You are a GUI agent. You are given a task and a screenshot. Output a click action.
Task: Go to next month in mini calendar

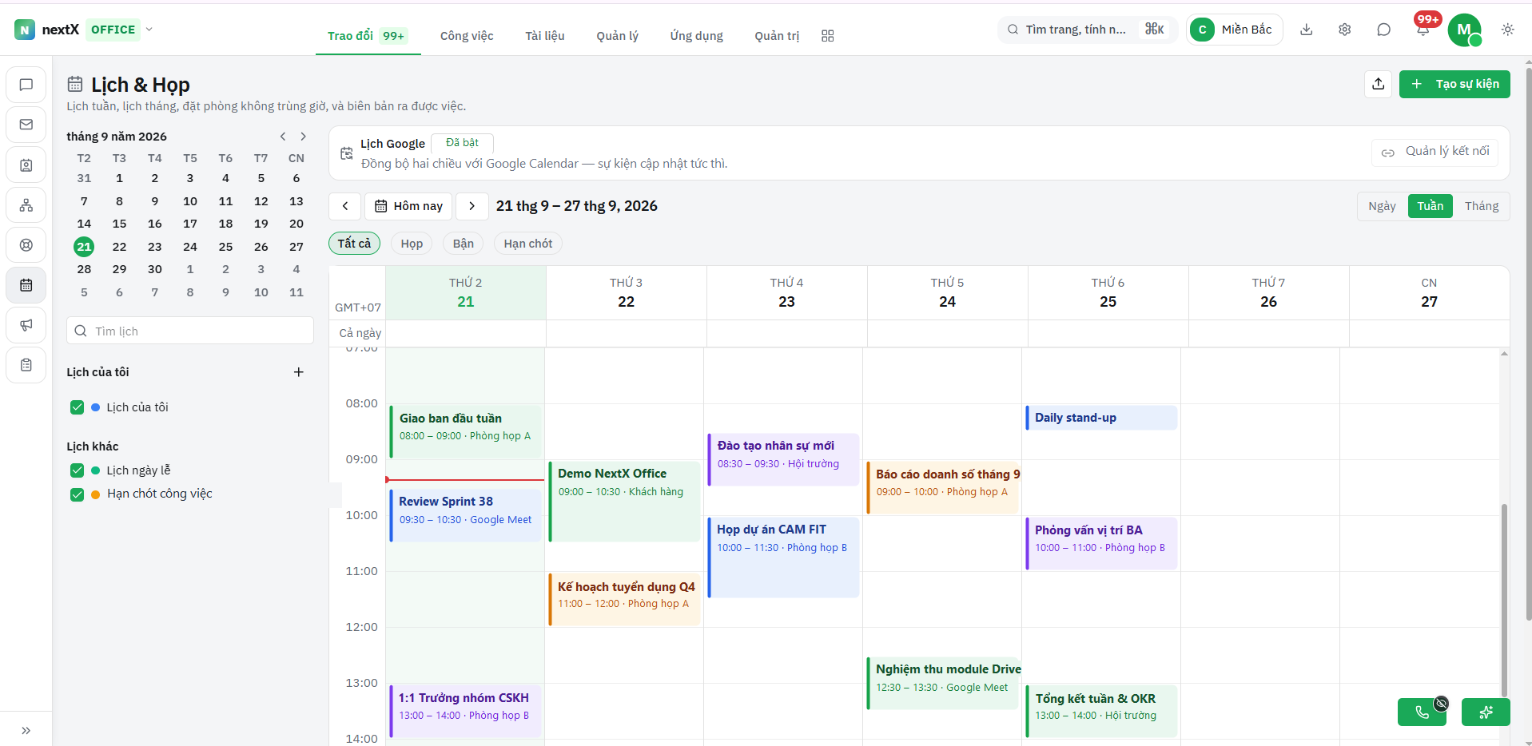click(x=304, y=137)
